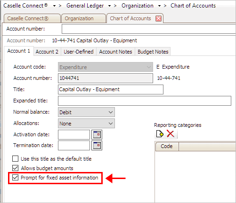This screenshot has width=236, height=203.
Task: Delete the reporting category with red X
Action: (171, 134)
